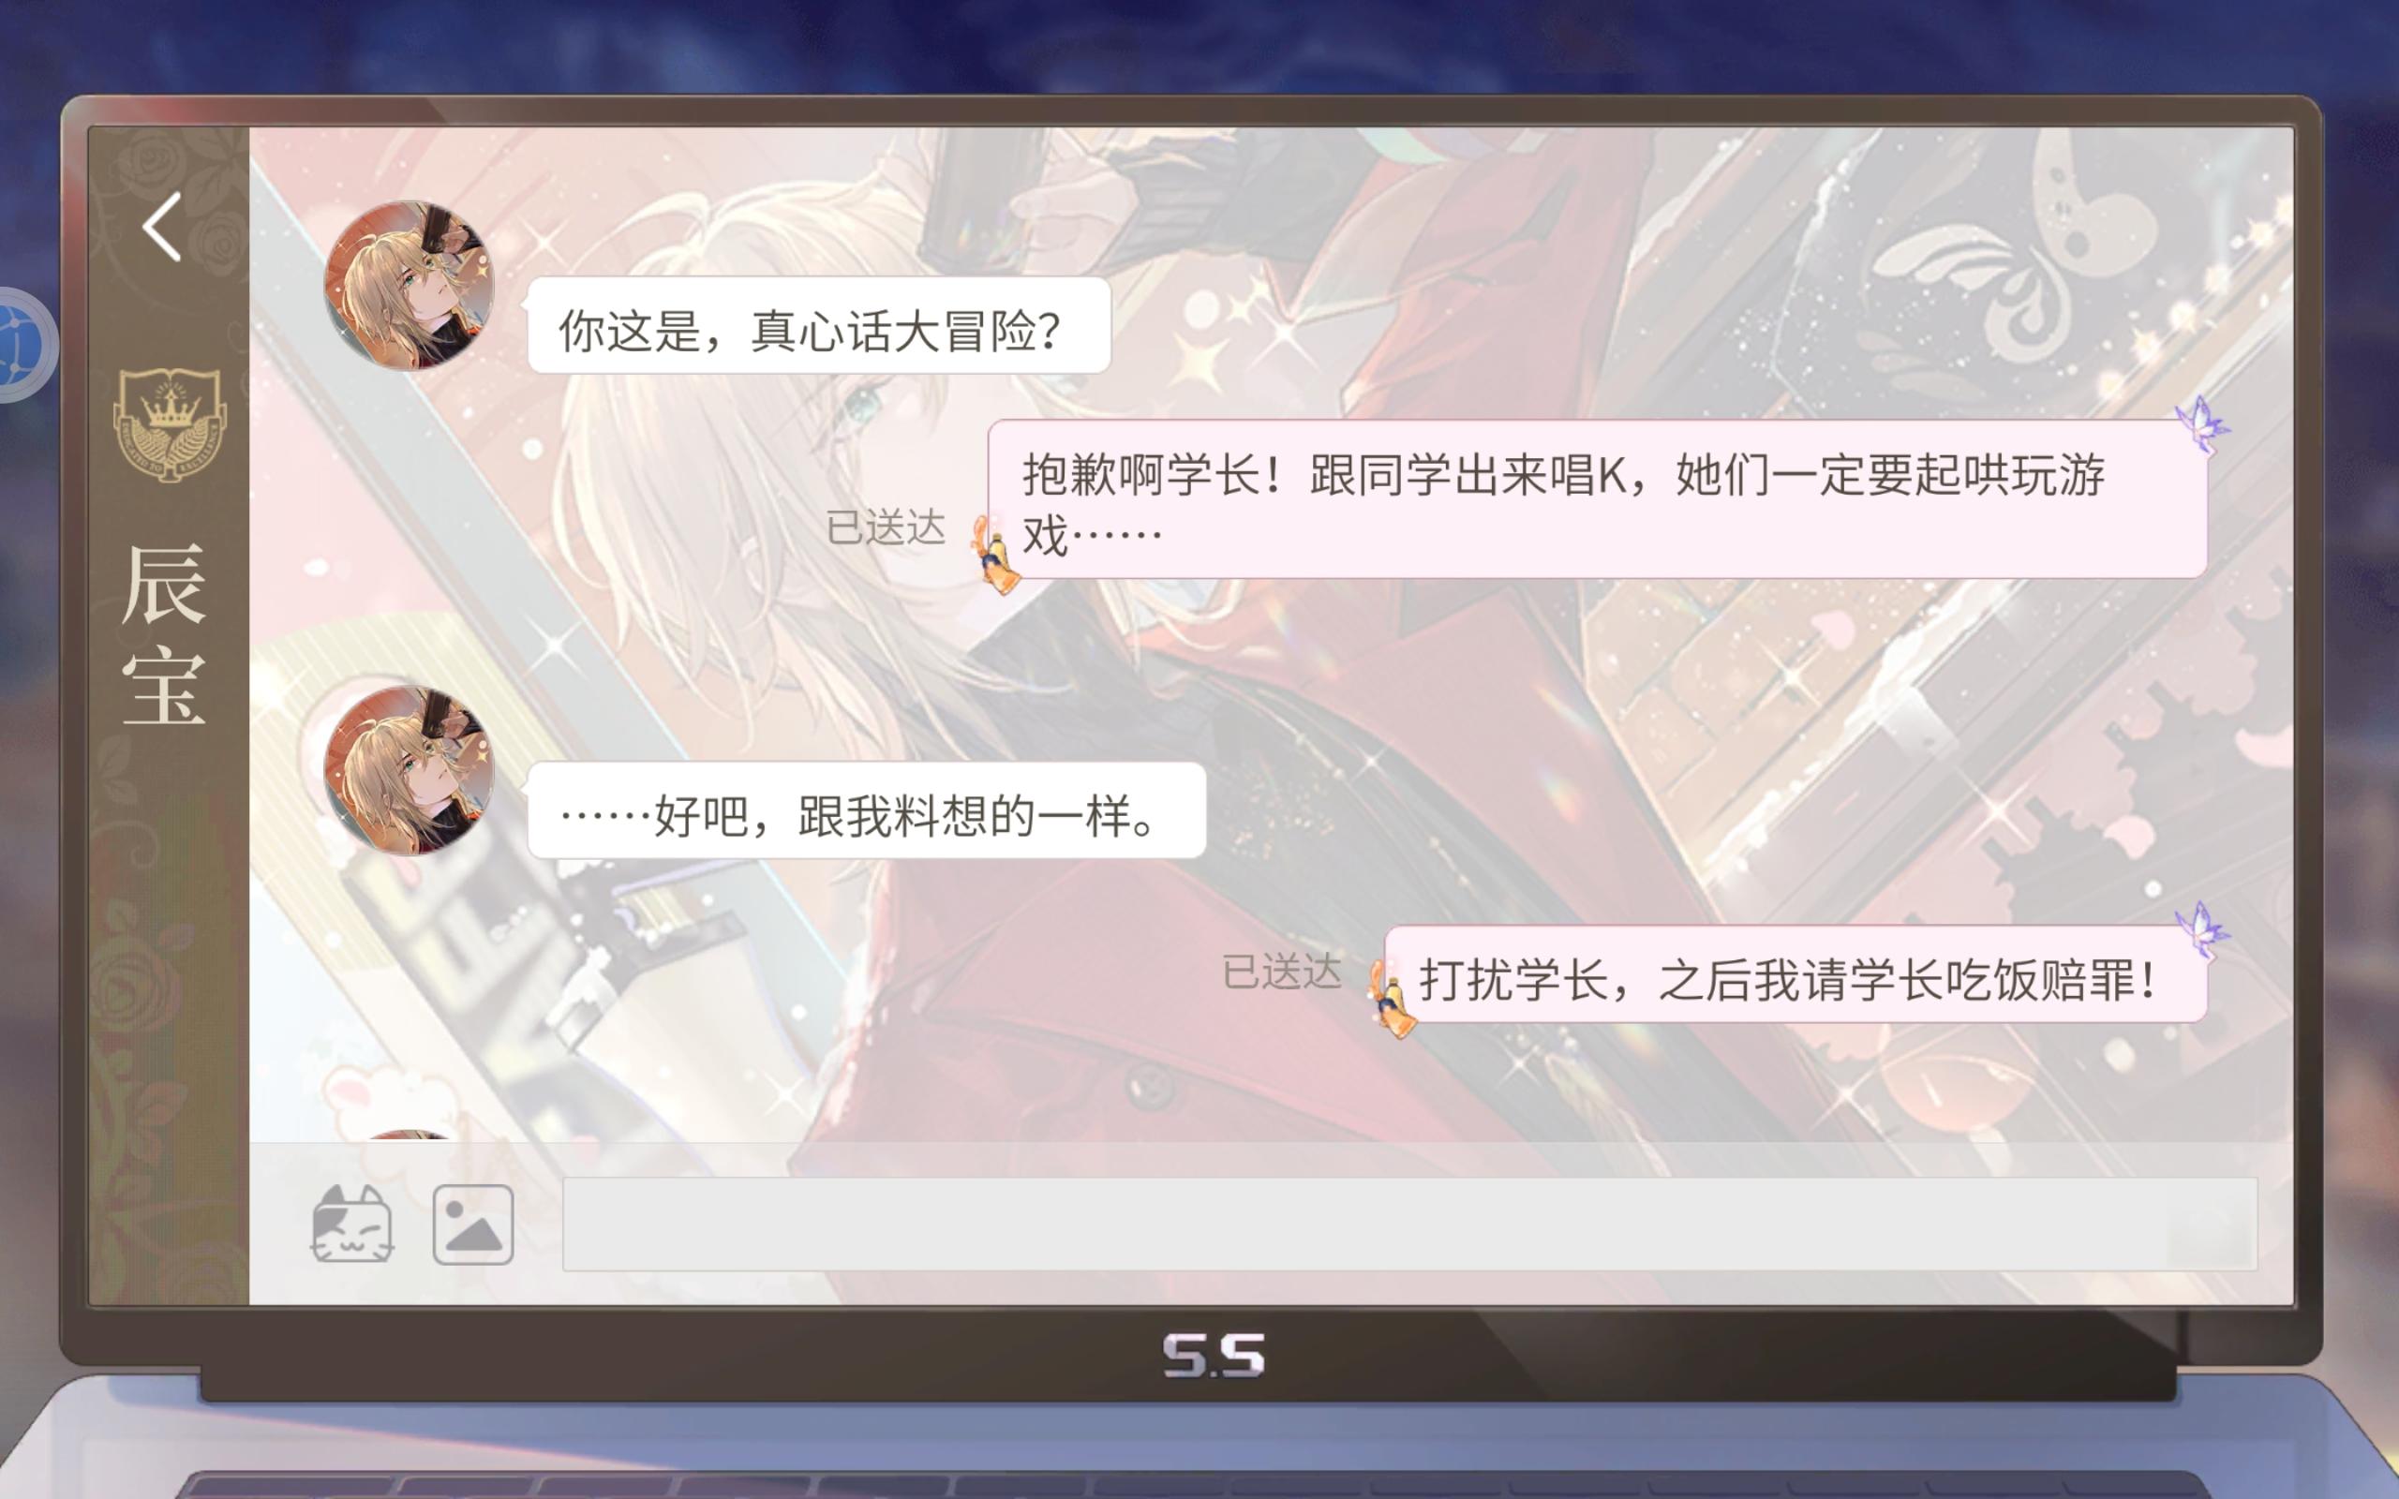Viewport: 2399px width, 1499px height.
Task: Click the S.S logo on laptop bezel
Action: point(1214,1357)
